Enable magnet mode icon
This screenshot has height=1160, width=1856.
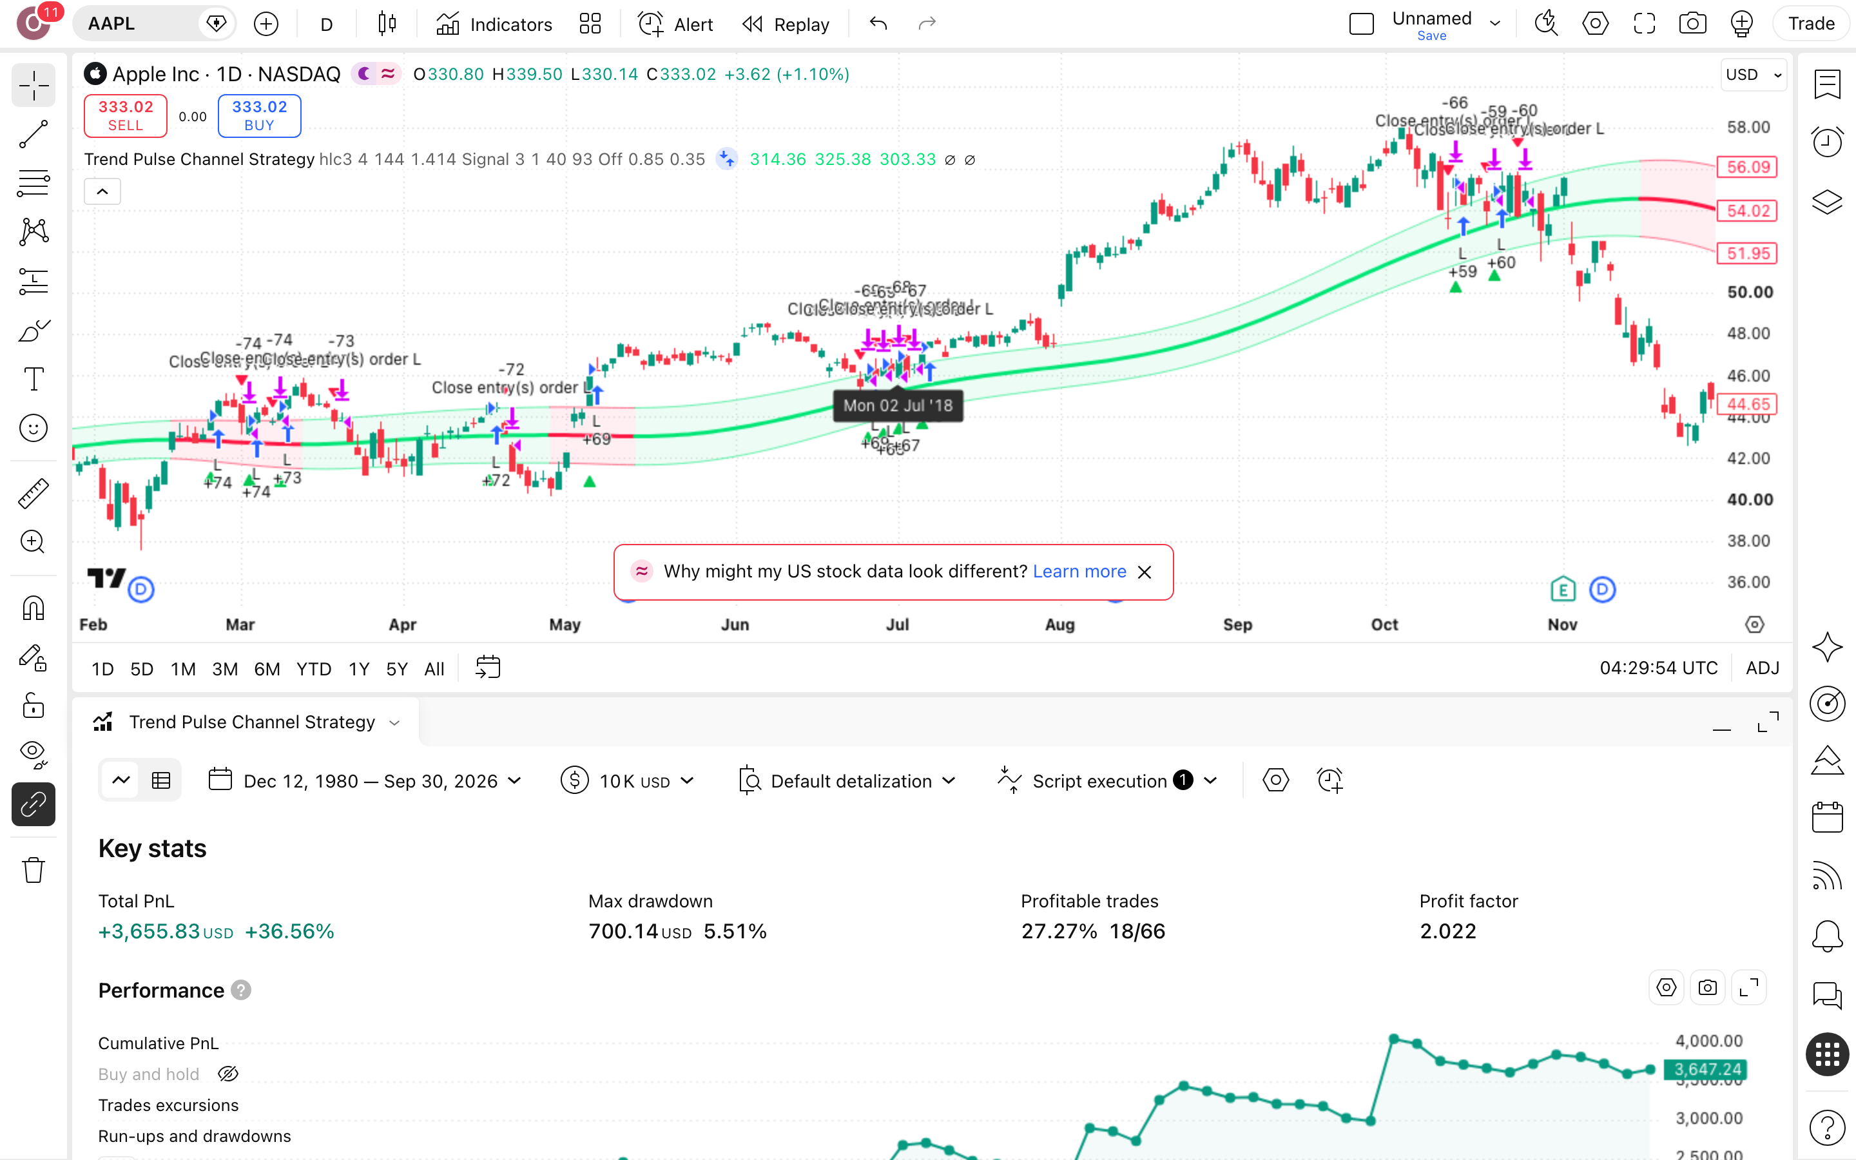coord(33,608)
